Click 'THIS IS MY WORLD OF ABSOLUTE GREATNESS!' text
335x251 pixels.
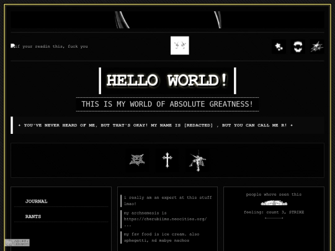167,104
